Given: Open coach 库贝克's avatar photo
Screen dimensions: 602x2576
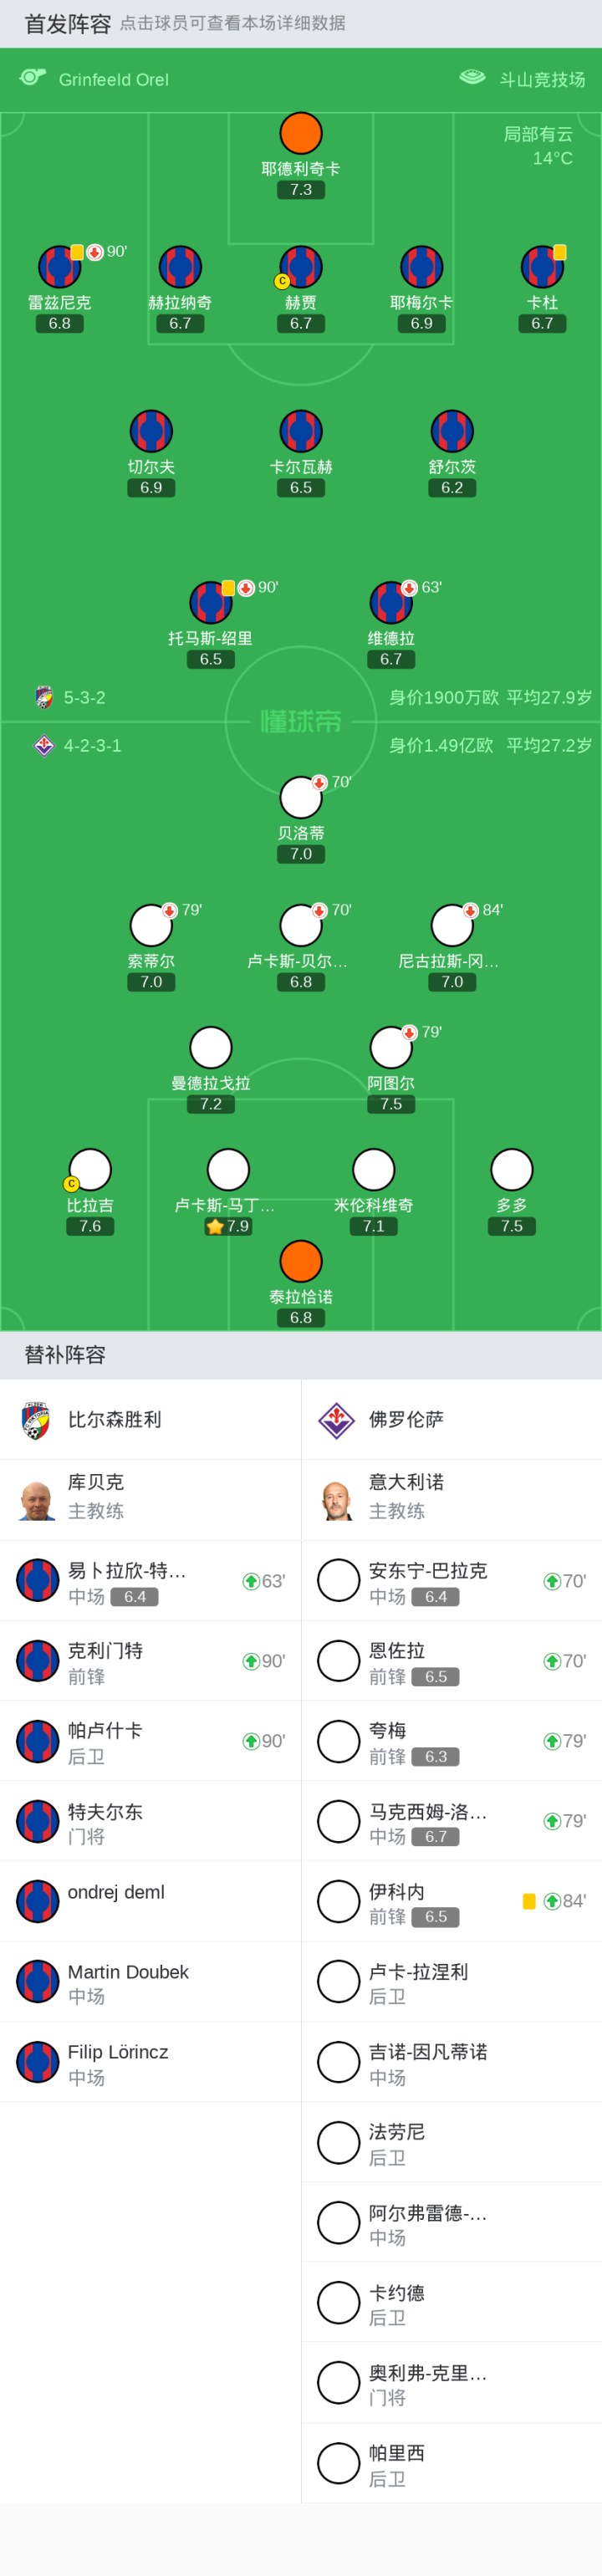Looking at the screenshot, I should click(x=37, y=1500).
